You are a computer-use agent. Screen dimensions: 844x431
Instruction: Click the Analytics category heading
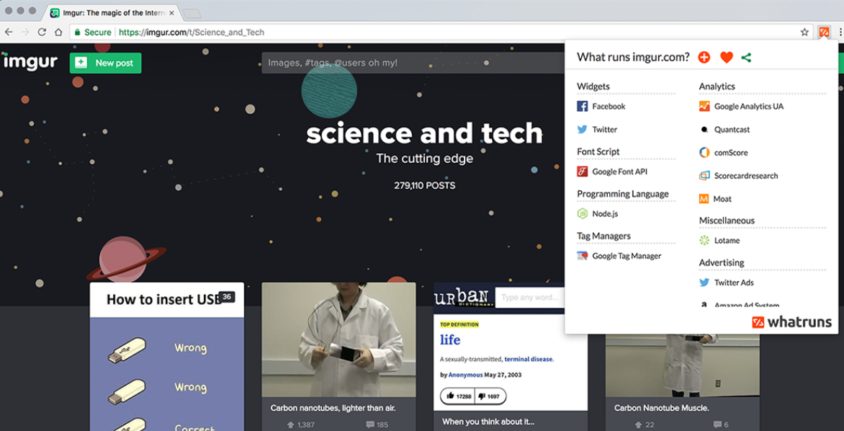pos(717,86)
